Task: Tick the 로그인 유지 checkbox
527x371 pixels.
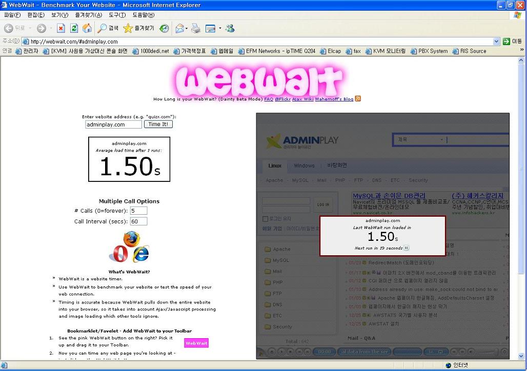Action: (265, 219)
